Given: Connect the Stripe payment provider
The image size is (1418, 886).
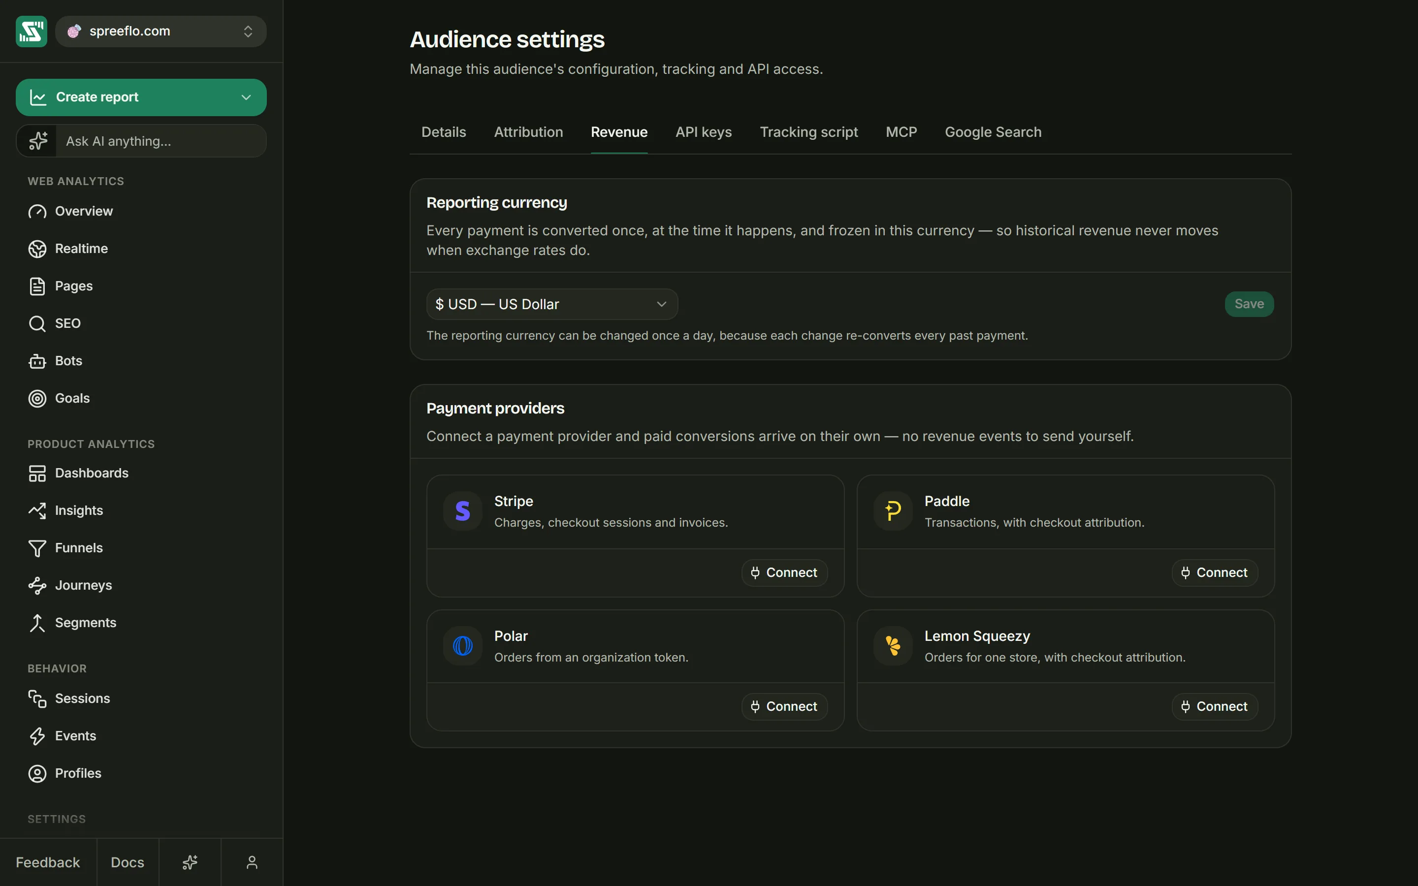Looking at the screenshot, I should pyautogui.click(x=785, y=572).
